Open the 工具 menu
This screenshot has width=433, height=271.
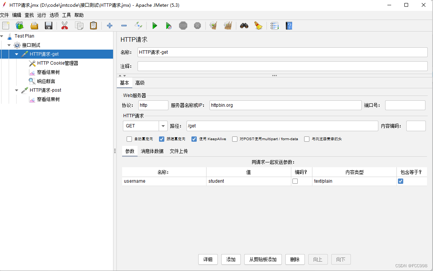point(66,15)
